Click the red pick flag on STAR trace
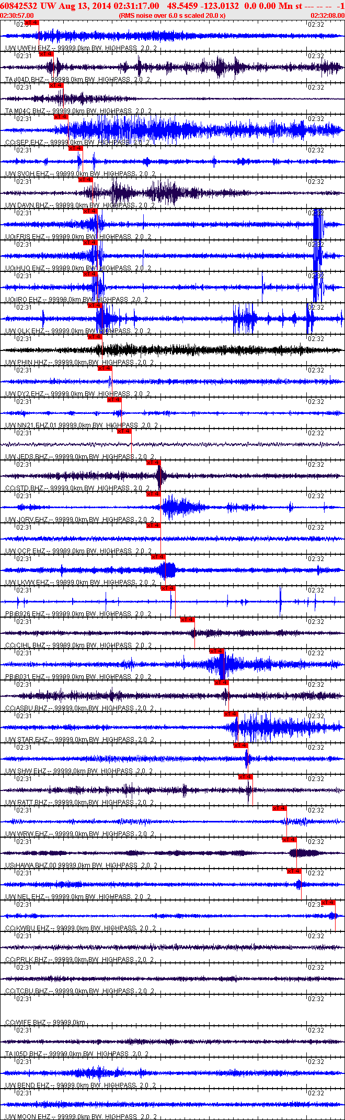 tap(231, 714)
